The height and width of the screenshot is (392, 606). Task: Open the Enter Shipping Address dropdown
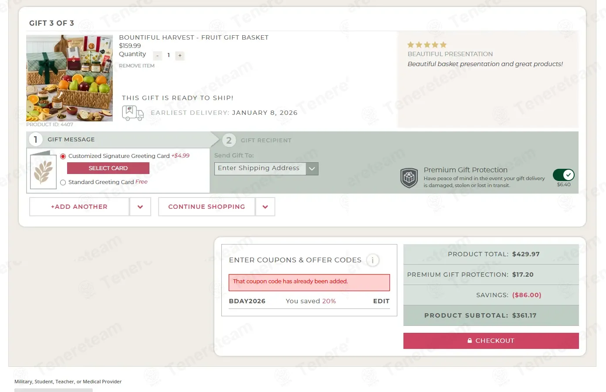pyautogui.click(x=266, y=169)
